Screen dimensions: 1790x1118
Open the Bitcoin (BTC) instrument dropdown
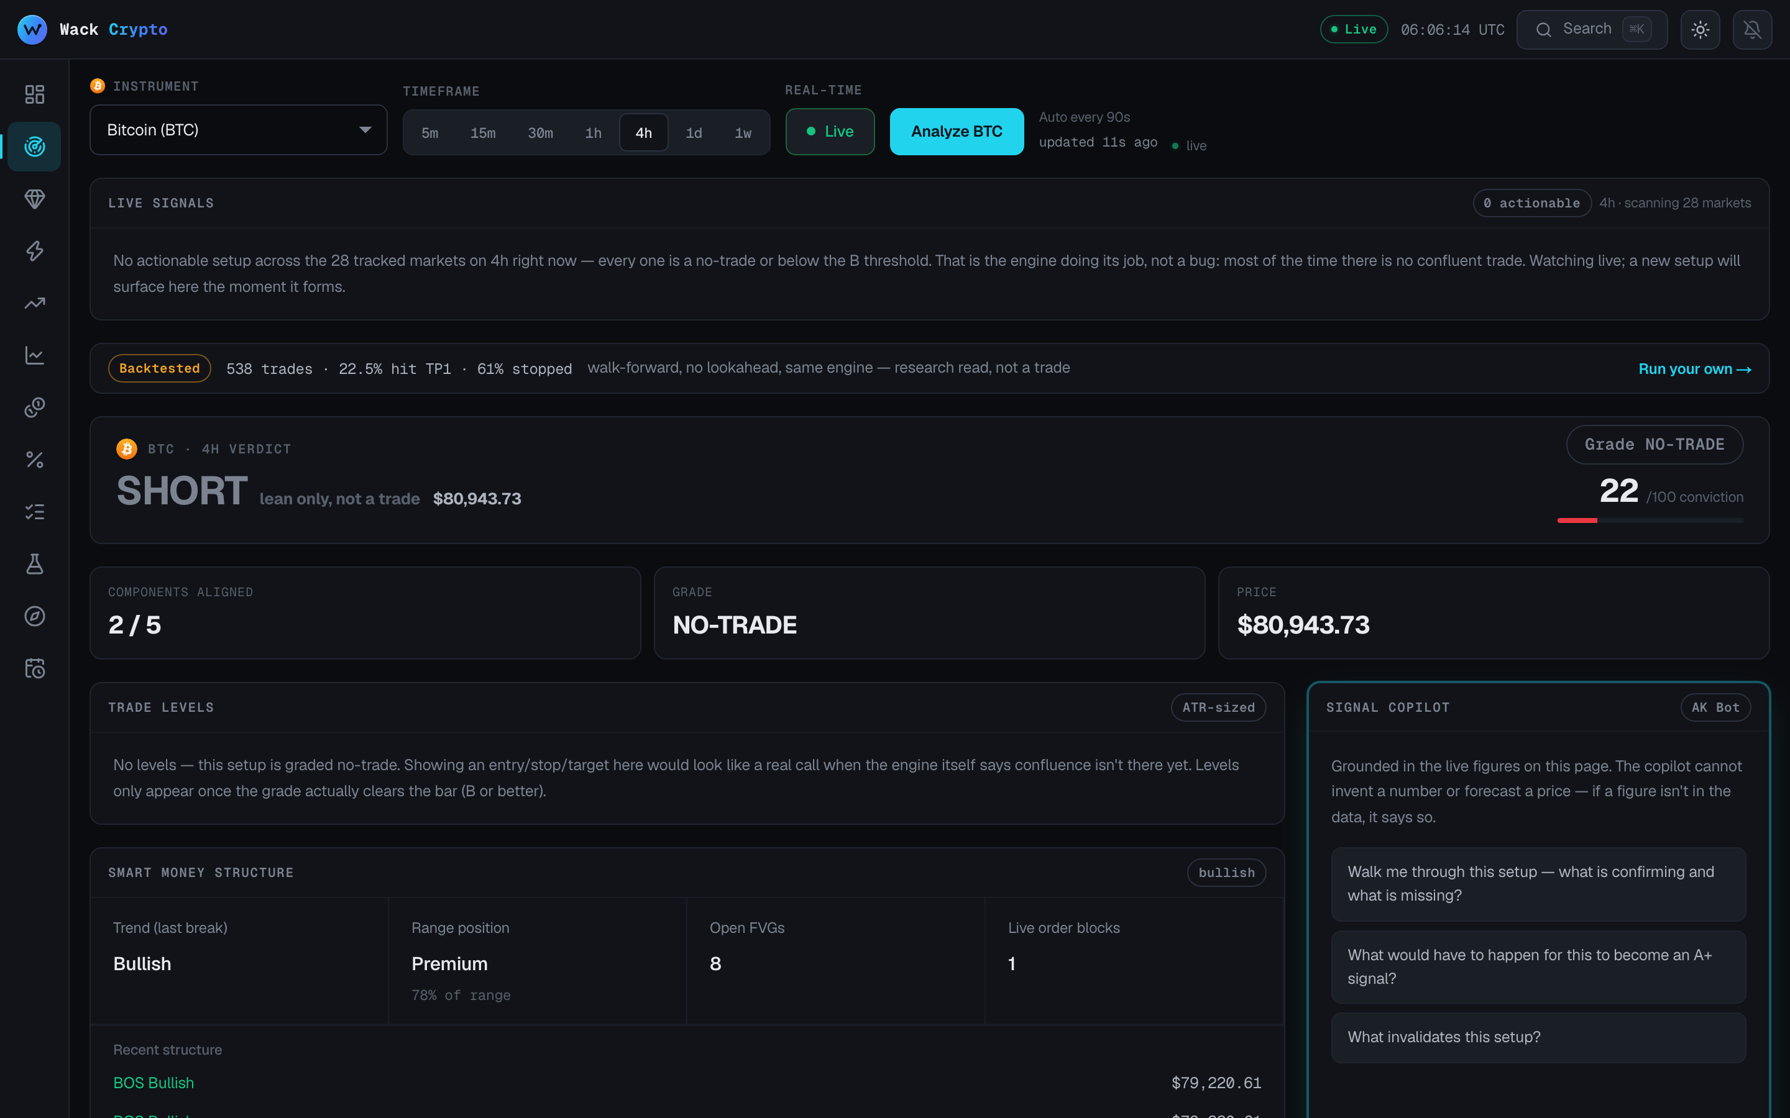pyautogui.click(x=238, y=130)
